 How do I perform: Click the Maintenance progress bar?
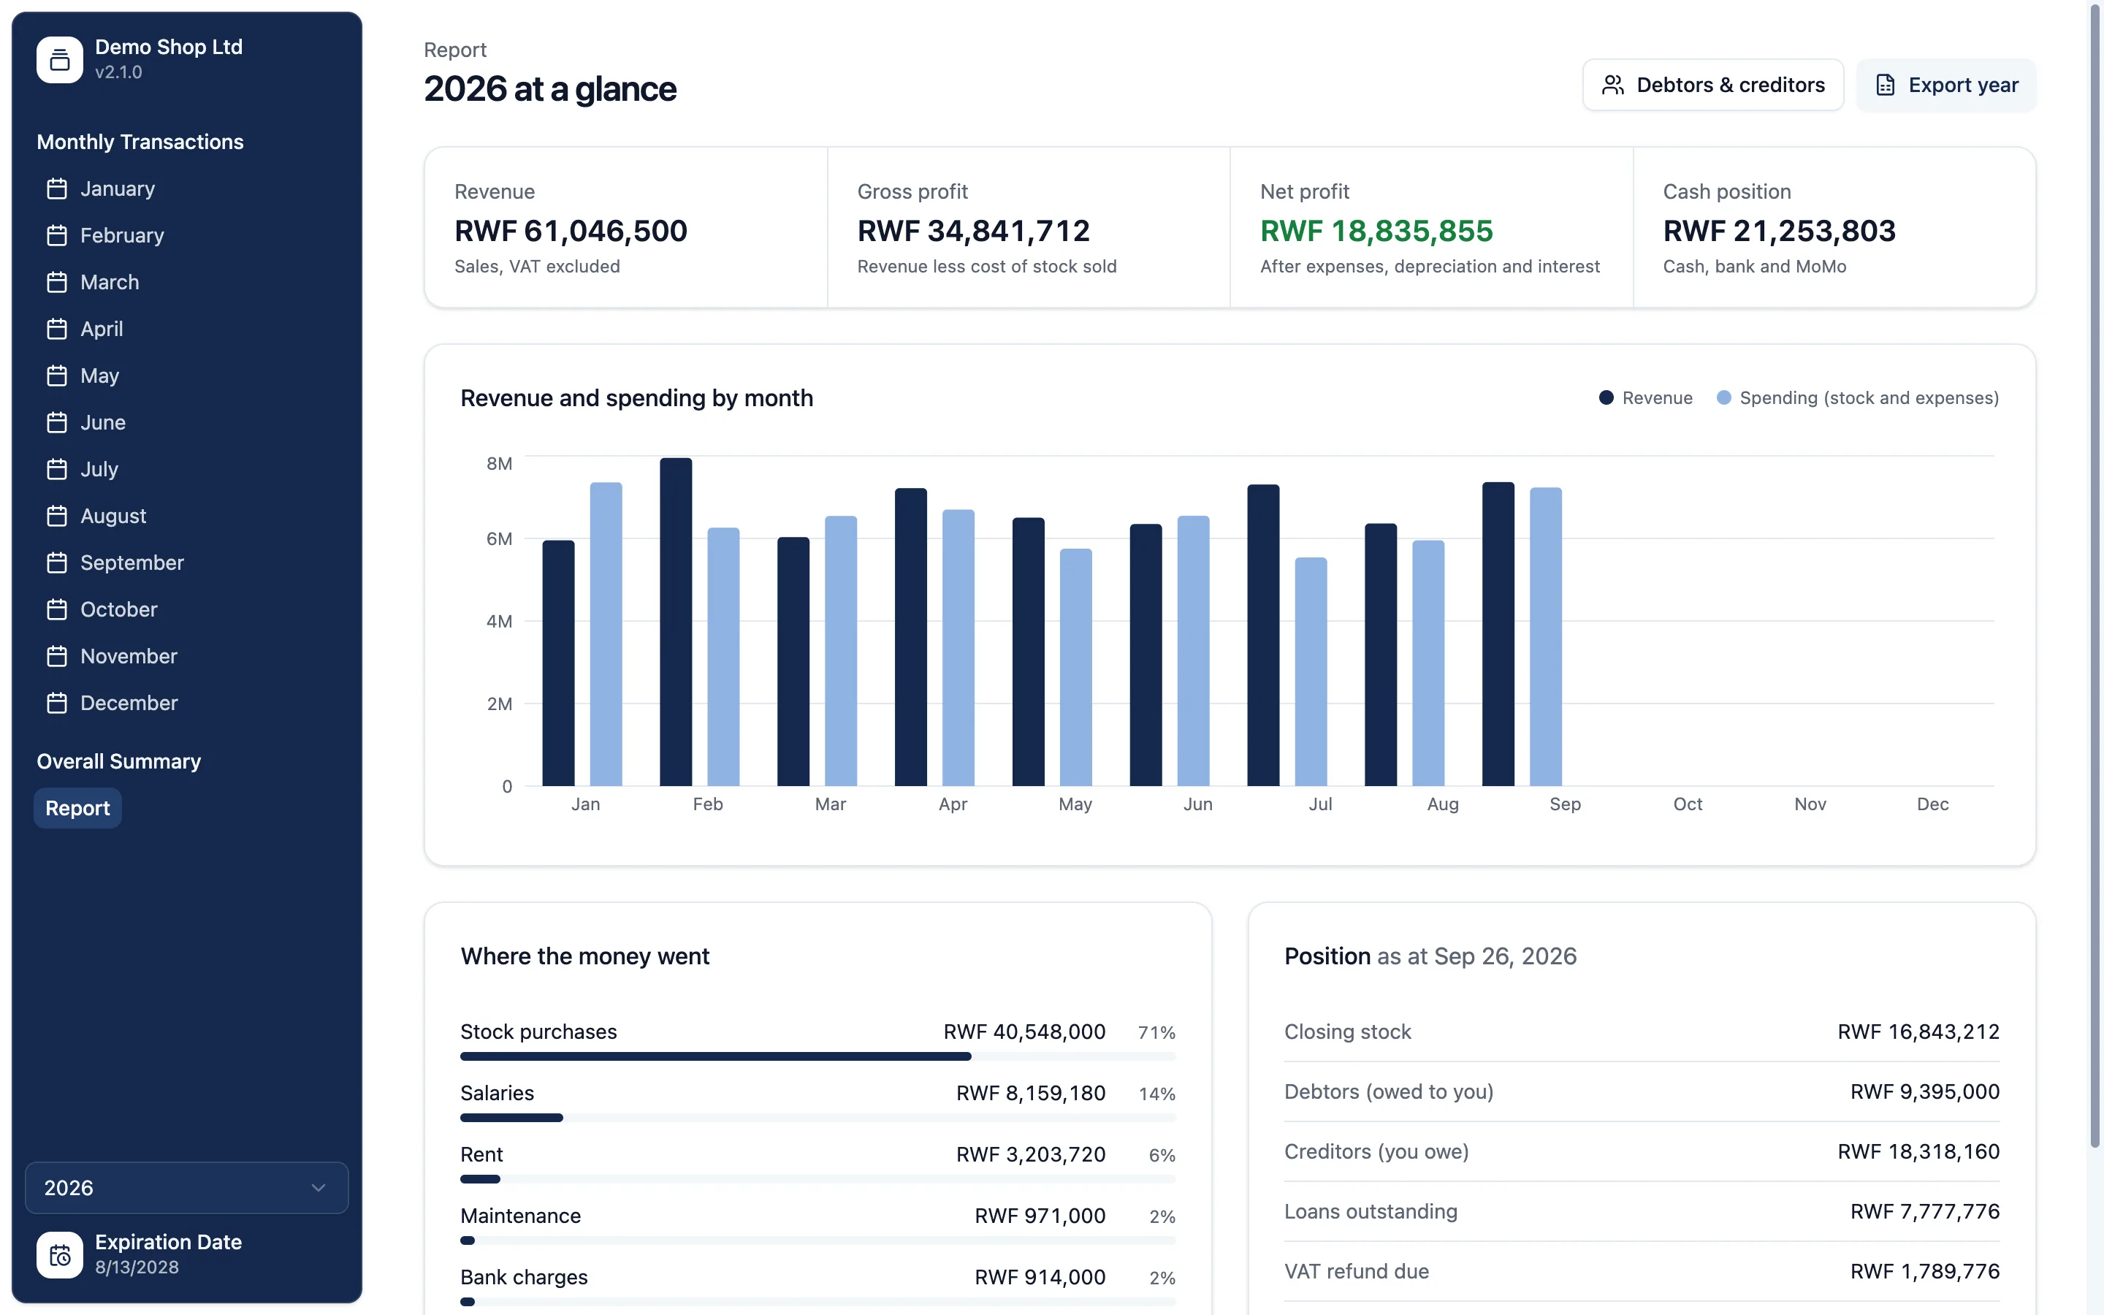pyautogui.click(x=817, y=1240)
